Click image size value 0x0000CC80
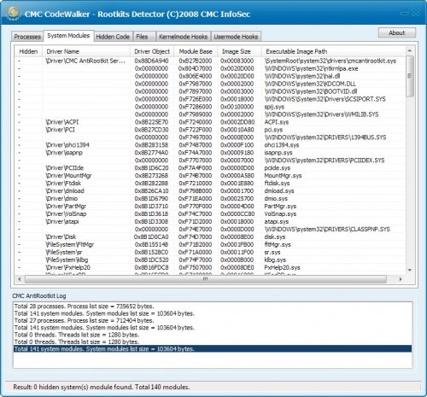427x397 pixels. (237, 214)
